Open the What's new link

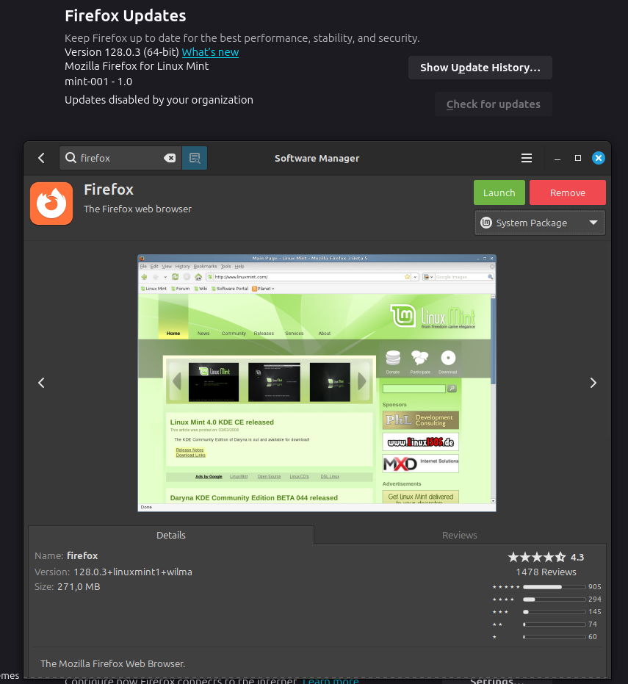point(210,52)
